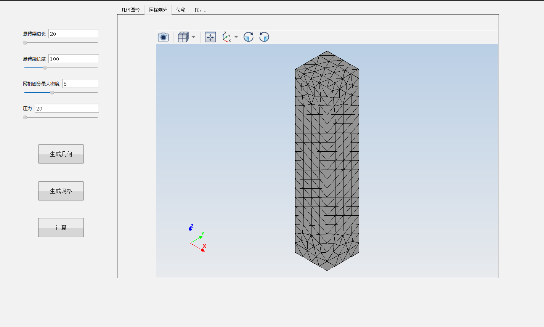Click the XYZ view orientation icon
This screenshot has width=544, height=327.
click(226, 37)
